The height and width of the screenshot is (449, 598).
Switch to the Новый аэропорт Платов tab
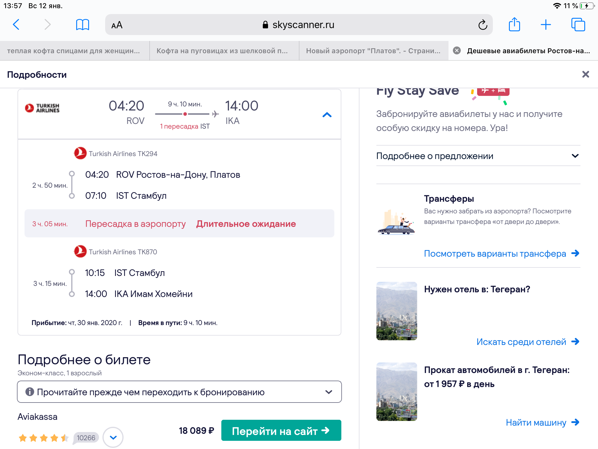click(x=373, y=51)
